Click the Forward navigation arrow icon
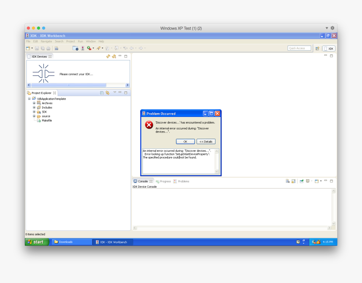Viewport: 362px width, 283px height. click(x=141, y=48)
